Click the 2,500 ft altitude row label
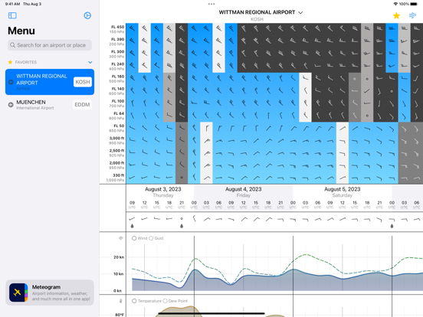This screenshot has width=423, height=317. (116, 151)
